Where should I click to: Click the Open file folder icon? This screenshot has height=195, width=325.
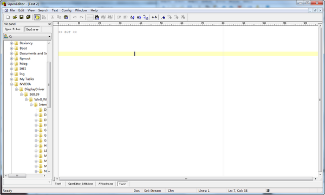coord(15,17)
